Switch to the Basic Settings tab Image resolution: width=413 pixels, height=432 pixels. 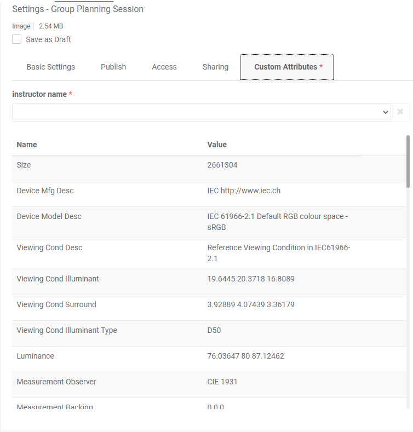[x=50, y=67]
